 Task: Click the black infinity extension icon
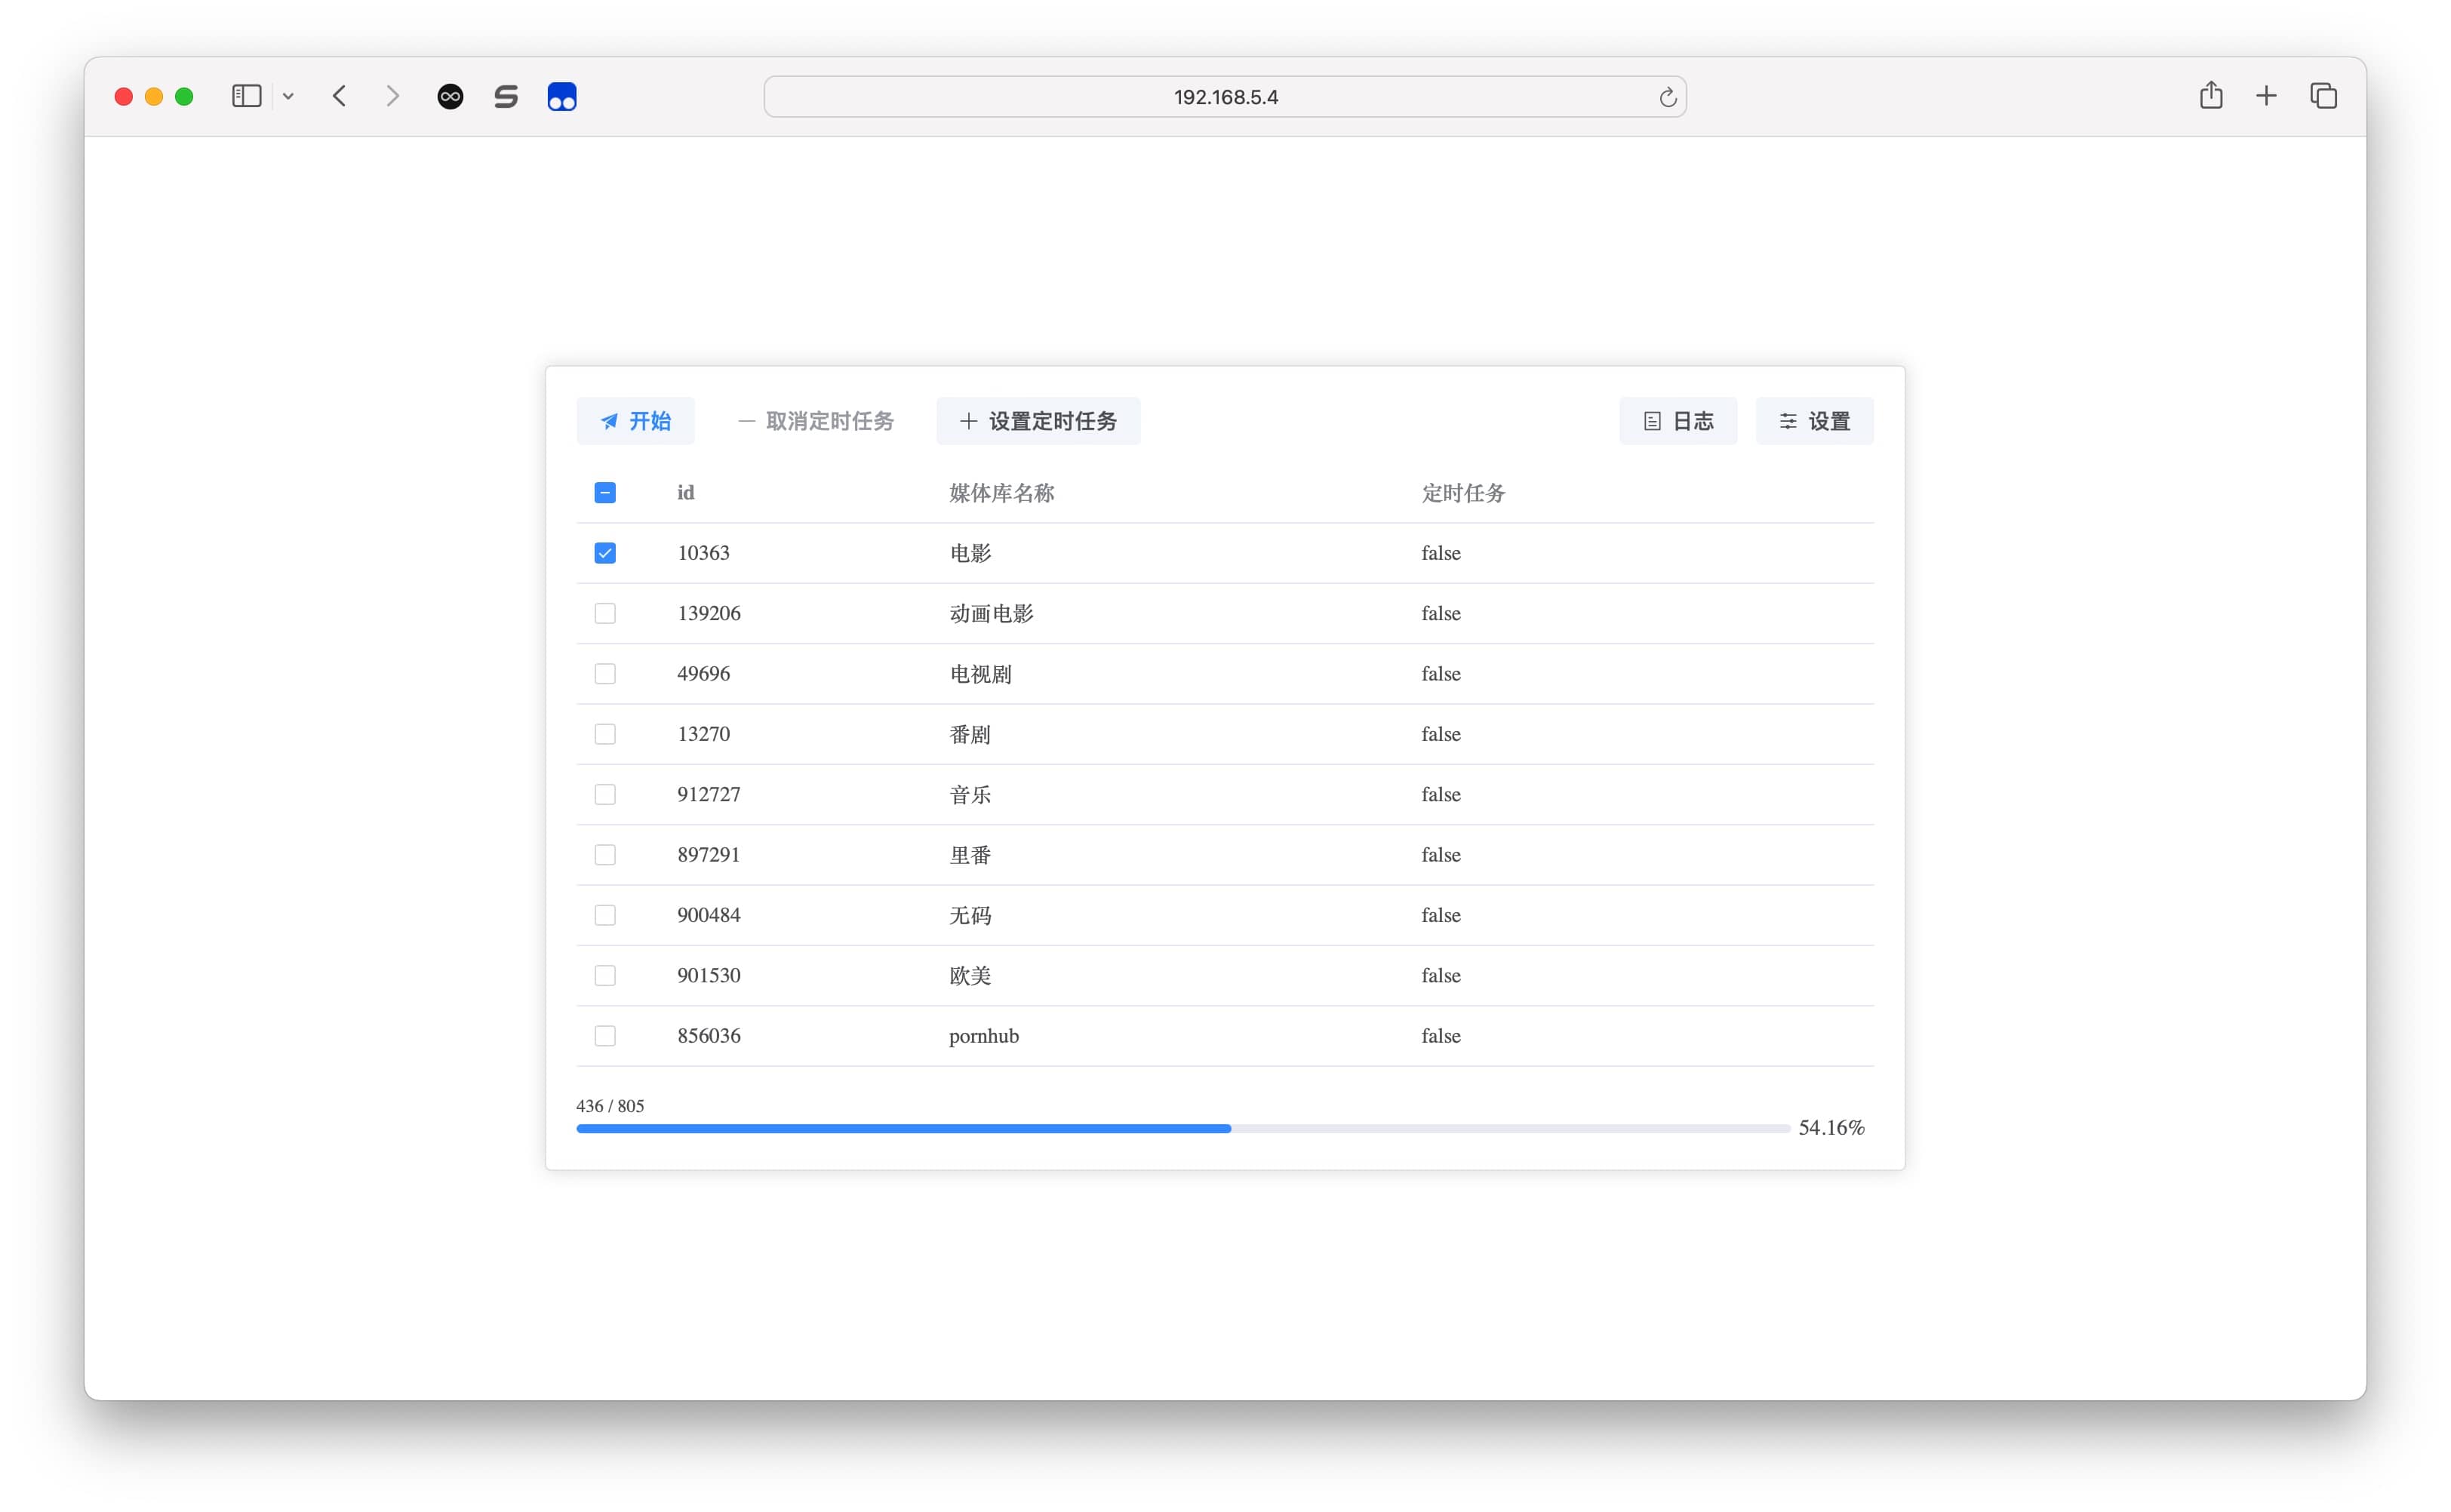pyautogui.click(x=450, y=96)
